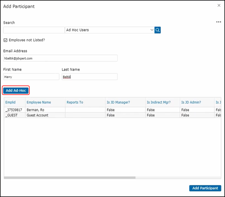Click the Is JD Admin? column header
Viewport: 225px width, 197px height.
(191, 102)
